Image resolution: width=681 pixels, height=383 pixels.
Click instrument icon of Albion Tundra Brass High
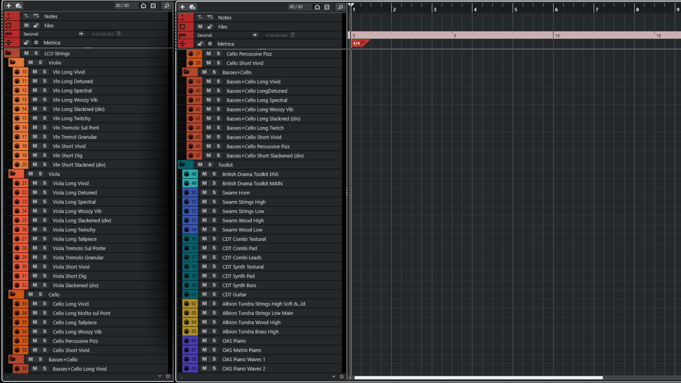click(x=186, y=332)
